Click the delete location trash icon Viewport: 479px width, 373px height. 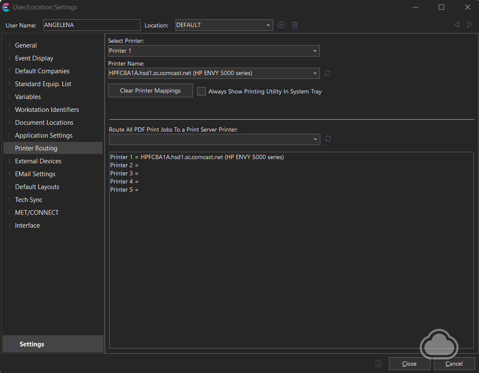[295, 25]
